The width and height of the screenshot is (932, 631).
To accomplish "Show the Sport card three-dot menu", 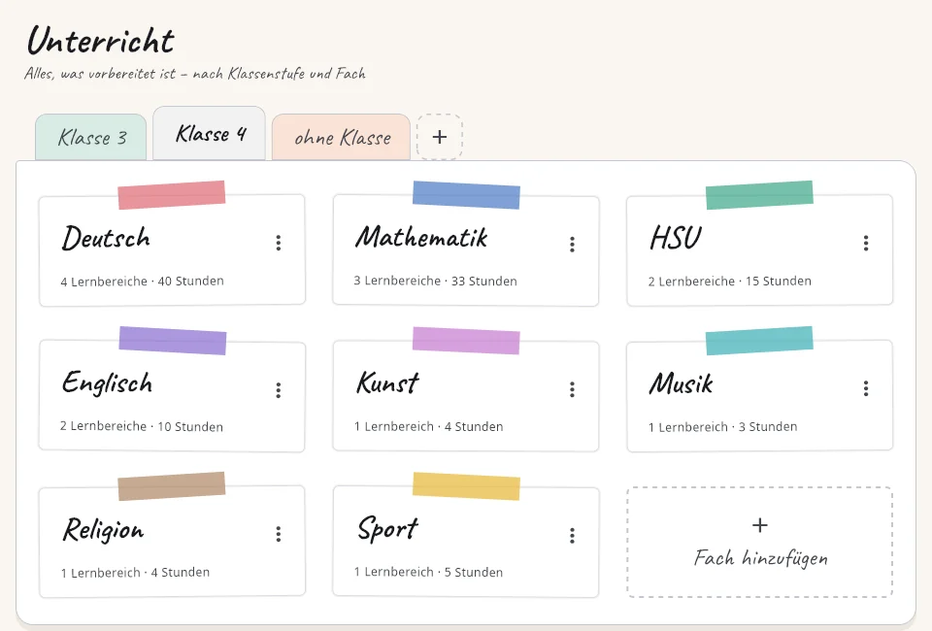I will pos(572,535).
